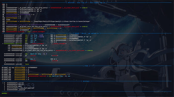Select the RBX register name
This screenshot has width=174, height=97.
(x=4, y=6)
